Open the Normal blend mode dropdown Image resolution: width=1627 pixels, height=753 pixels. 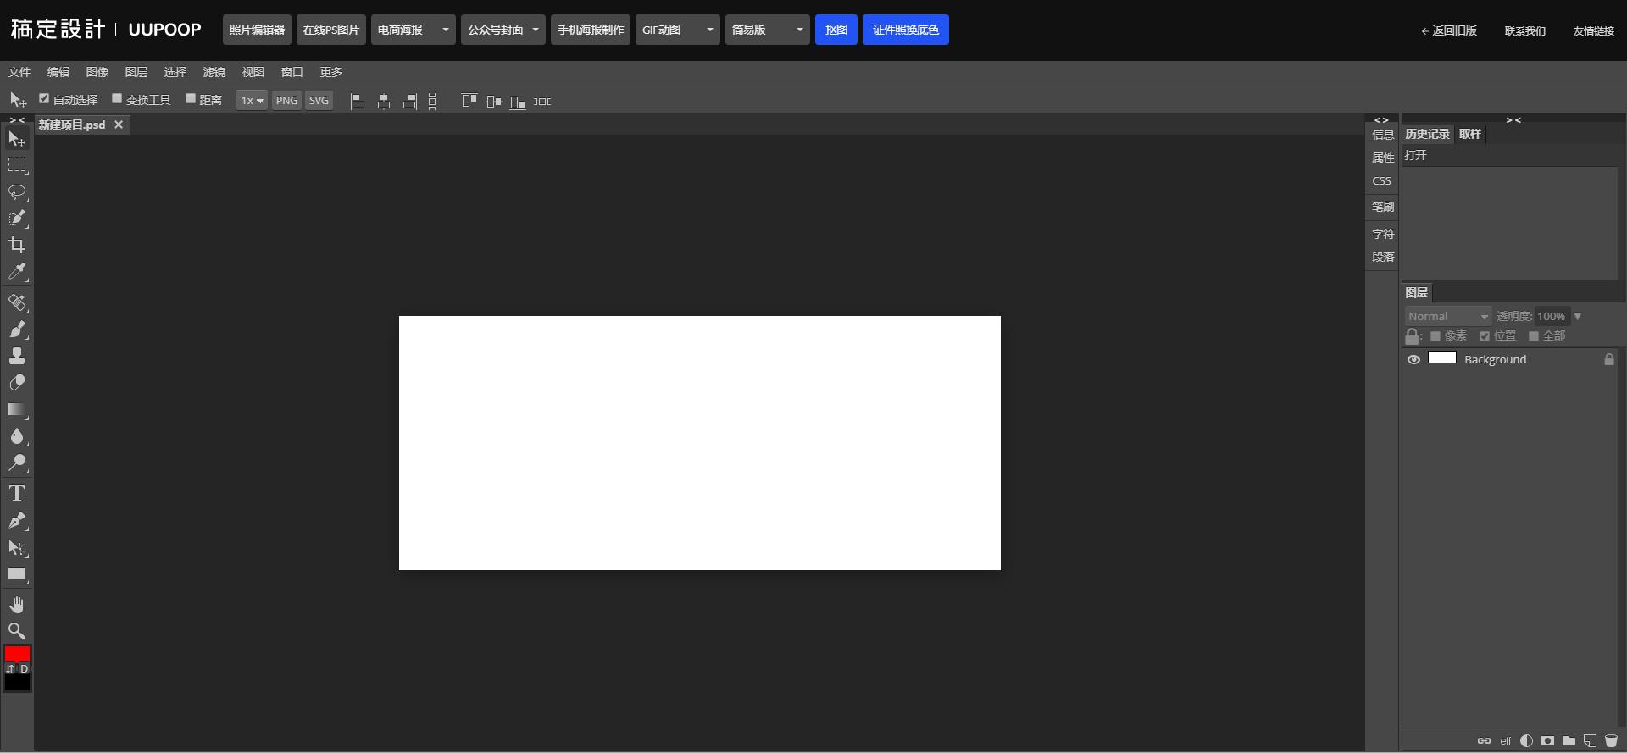click(1447, 316)
